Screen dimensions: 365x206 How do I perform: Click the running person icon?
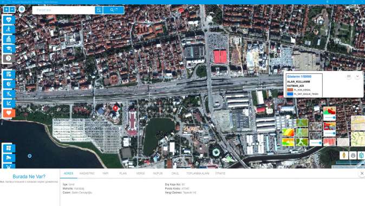(9, 94)
